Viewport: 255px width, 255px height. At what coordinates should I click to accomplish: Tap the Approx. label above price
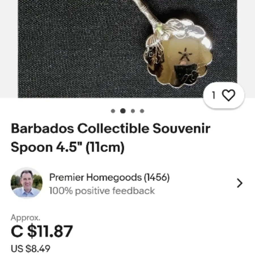coord(25,217)
